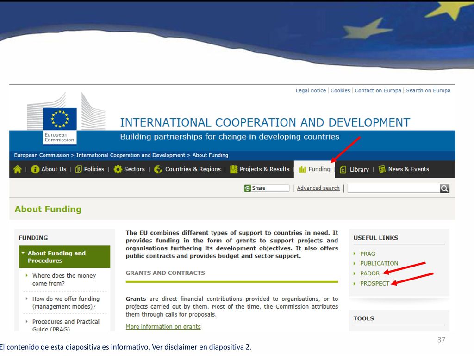Open the PUBLICATION useful link
The width and height of the screenshot is (474, 356).
click(379, 263)
